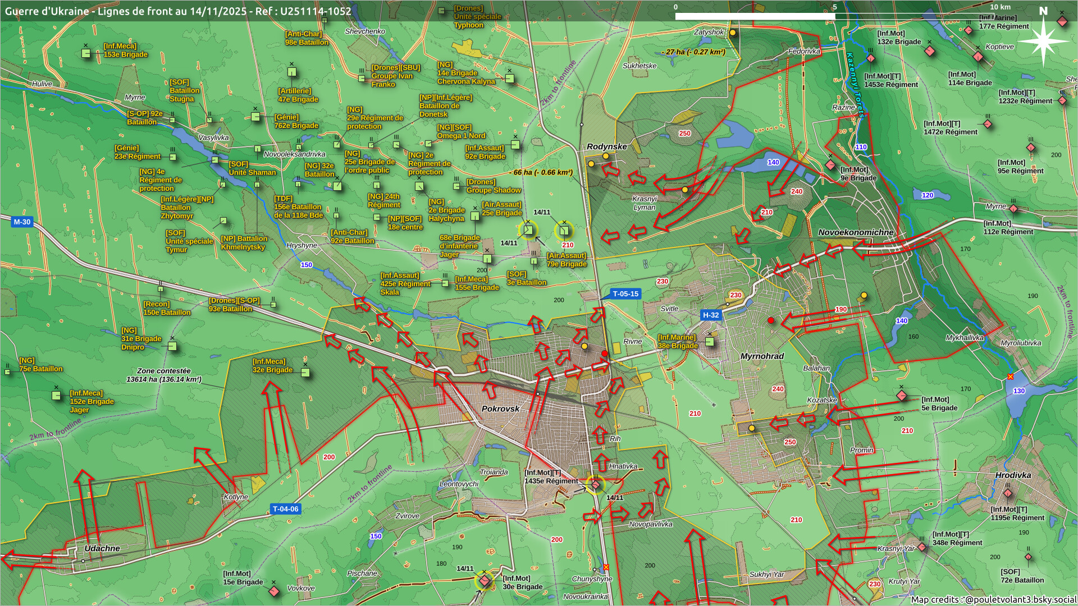Click the map title reference header text
Image resolution: width=1078 pixels, height=606 pixels.
point(178,11)
